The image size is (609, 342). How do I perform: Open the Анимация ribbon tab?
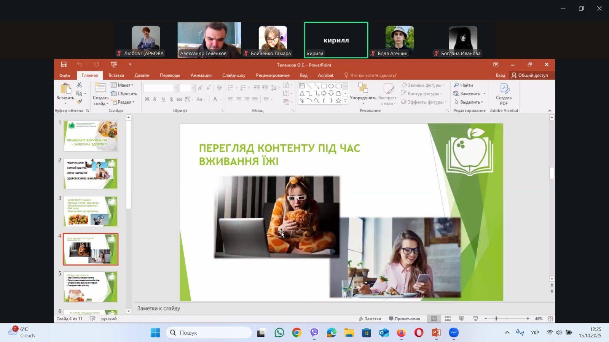click(201, 75)
